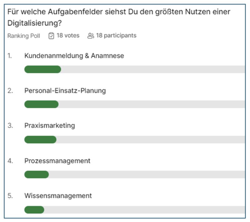Image resolution: width=250 pixels, height=222 pixels.
Task: Click the '18 votes' text
Action: tap(67, 36)
